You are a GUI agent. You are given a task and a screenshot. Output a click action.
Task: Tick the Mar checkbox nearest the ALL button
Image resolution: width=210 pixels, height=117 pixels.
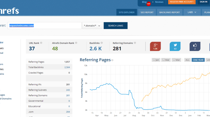coord(174,60)
